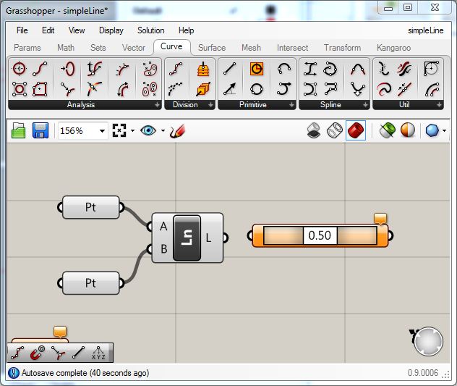
Task: Open dropdown arrow beside zoom extents
Action: click(132, 130)
